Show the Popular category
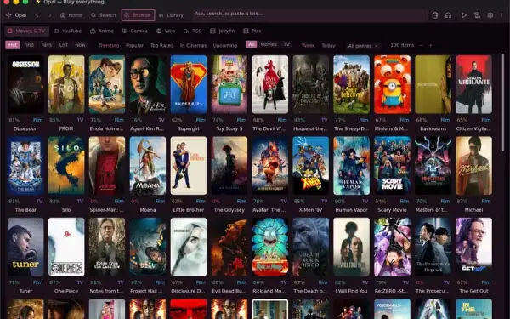This screenshot has width=510, height=319. pos(134,46)
